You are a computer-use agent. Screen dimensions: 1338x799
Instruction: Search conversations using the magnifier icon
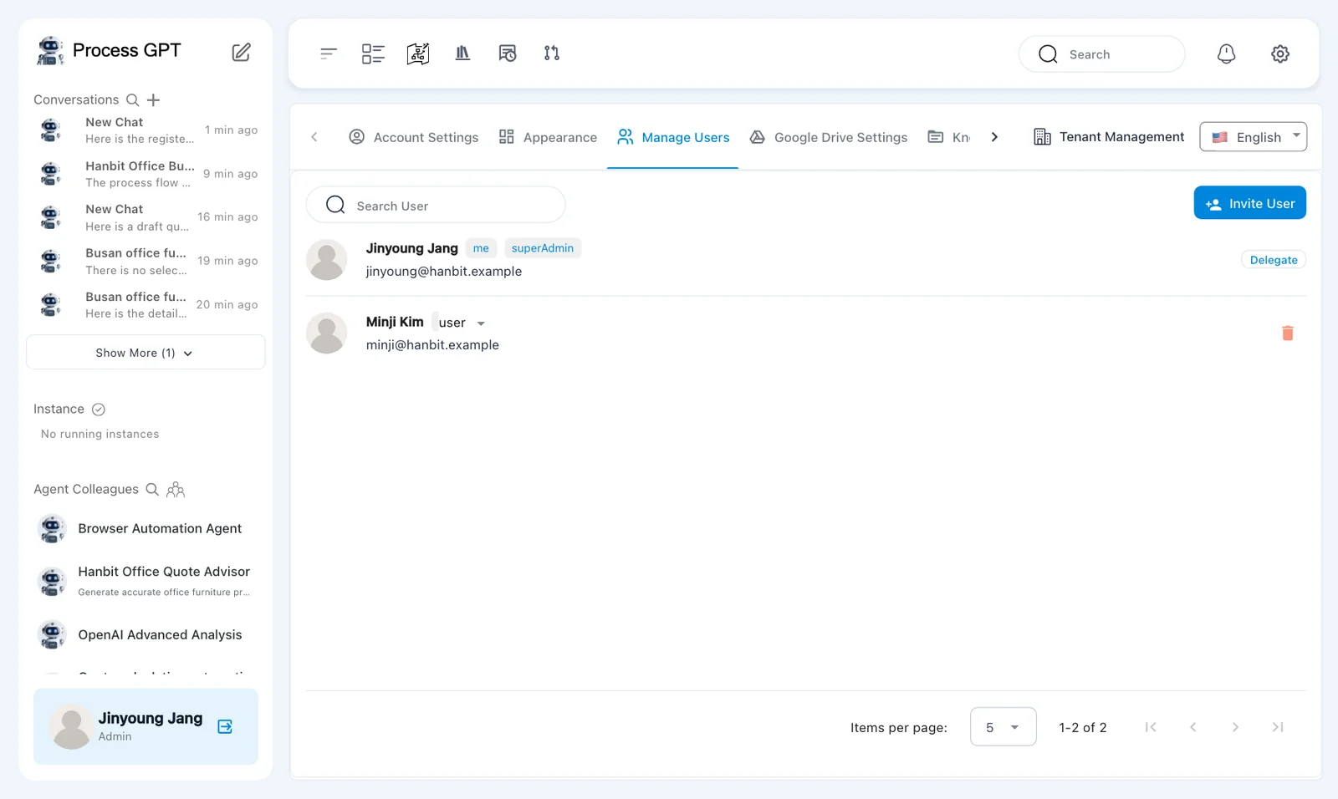click(x=132, y=99)
